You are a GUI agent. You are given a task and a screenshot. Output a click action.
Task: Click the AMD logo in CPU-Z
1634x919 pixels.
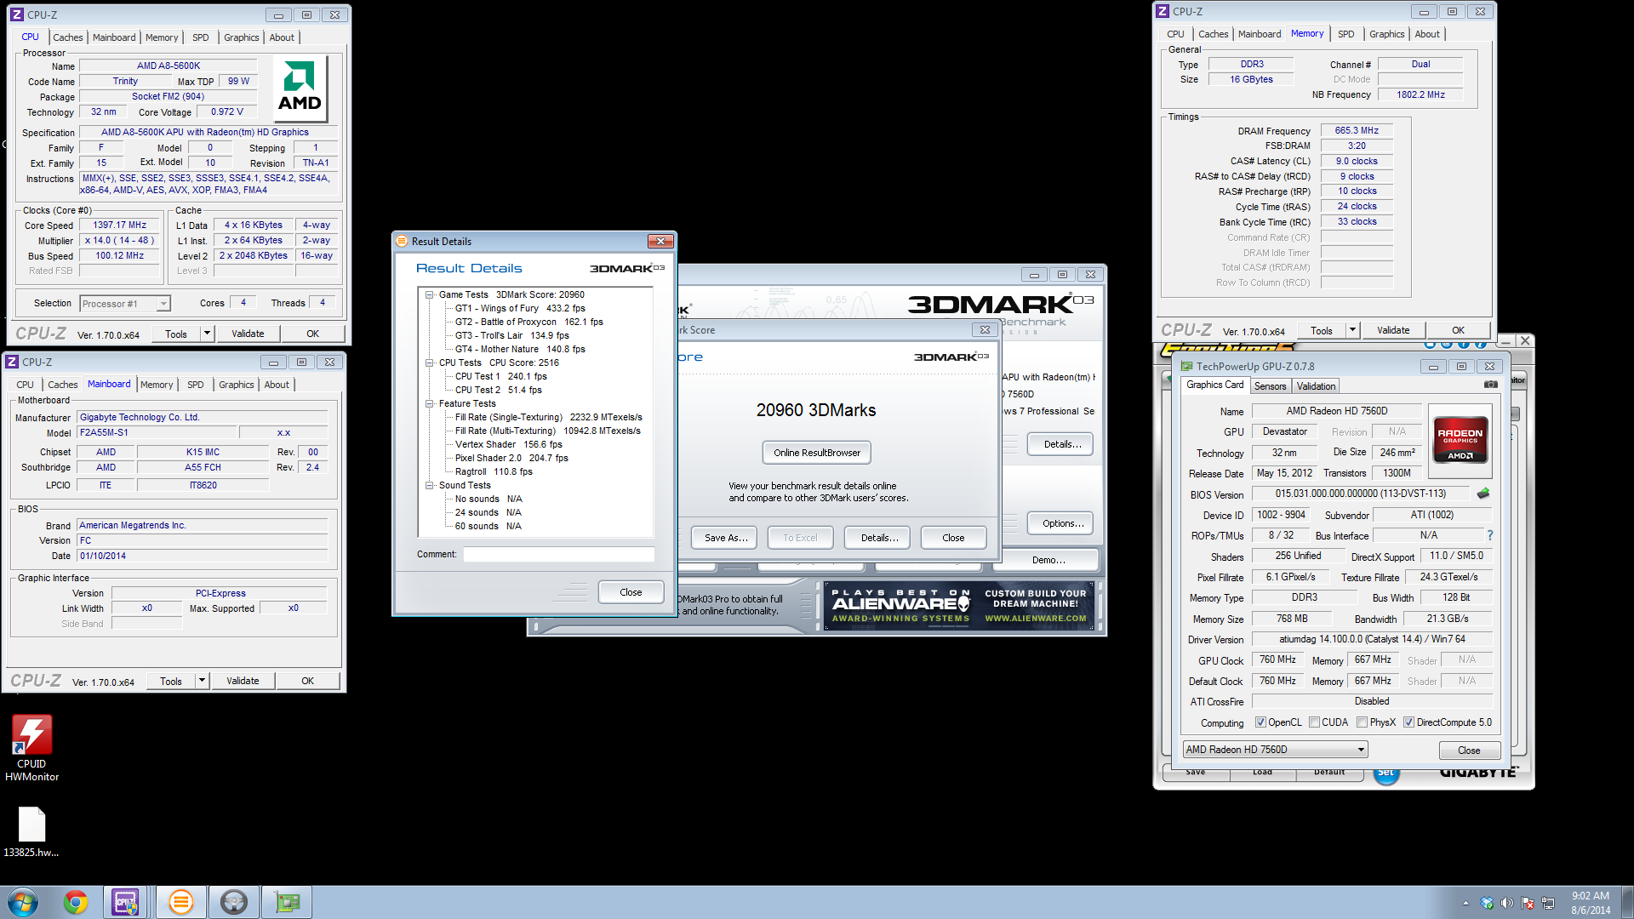[x=300, y=88]
